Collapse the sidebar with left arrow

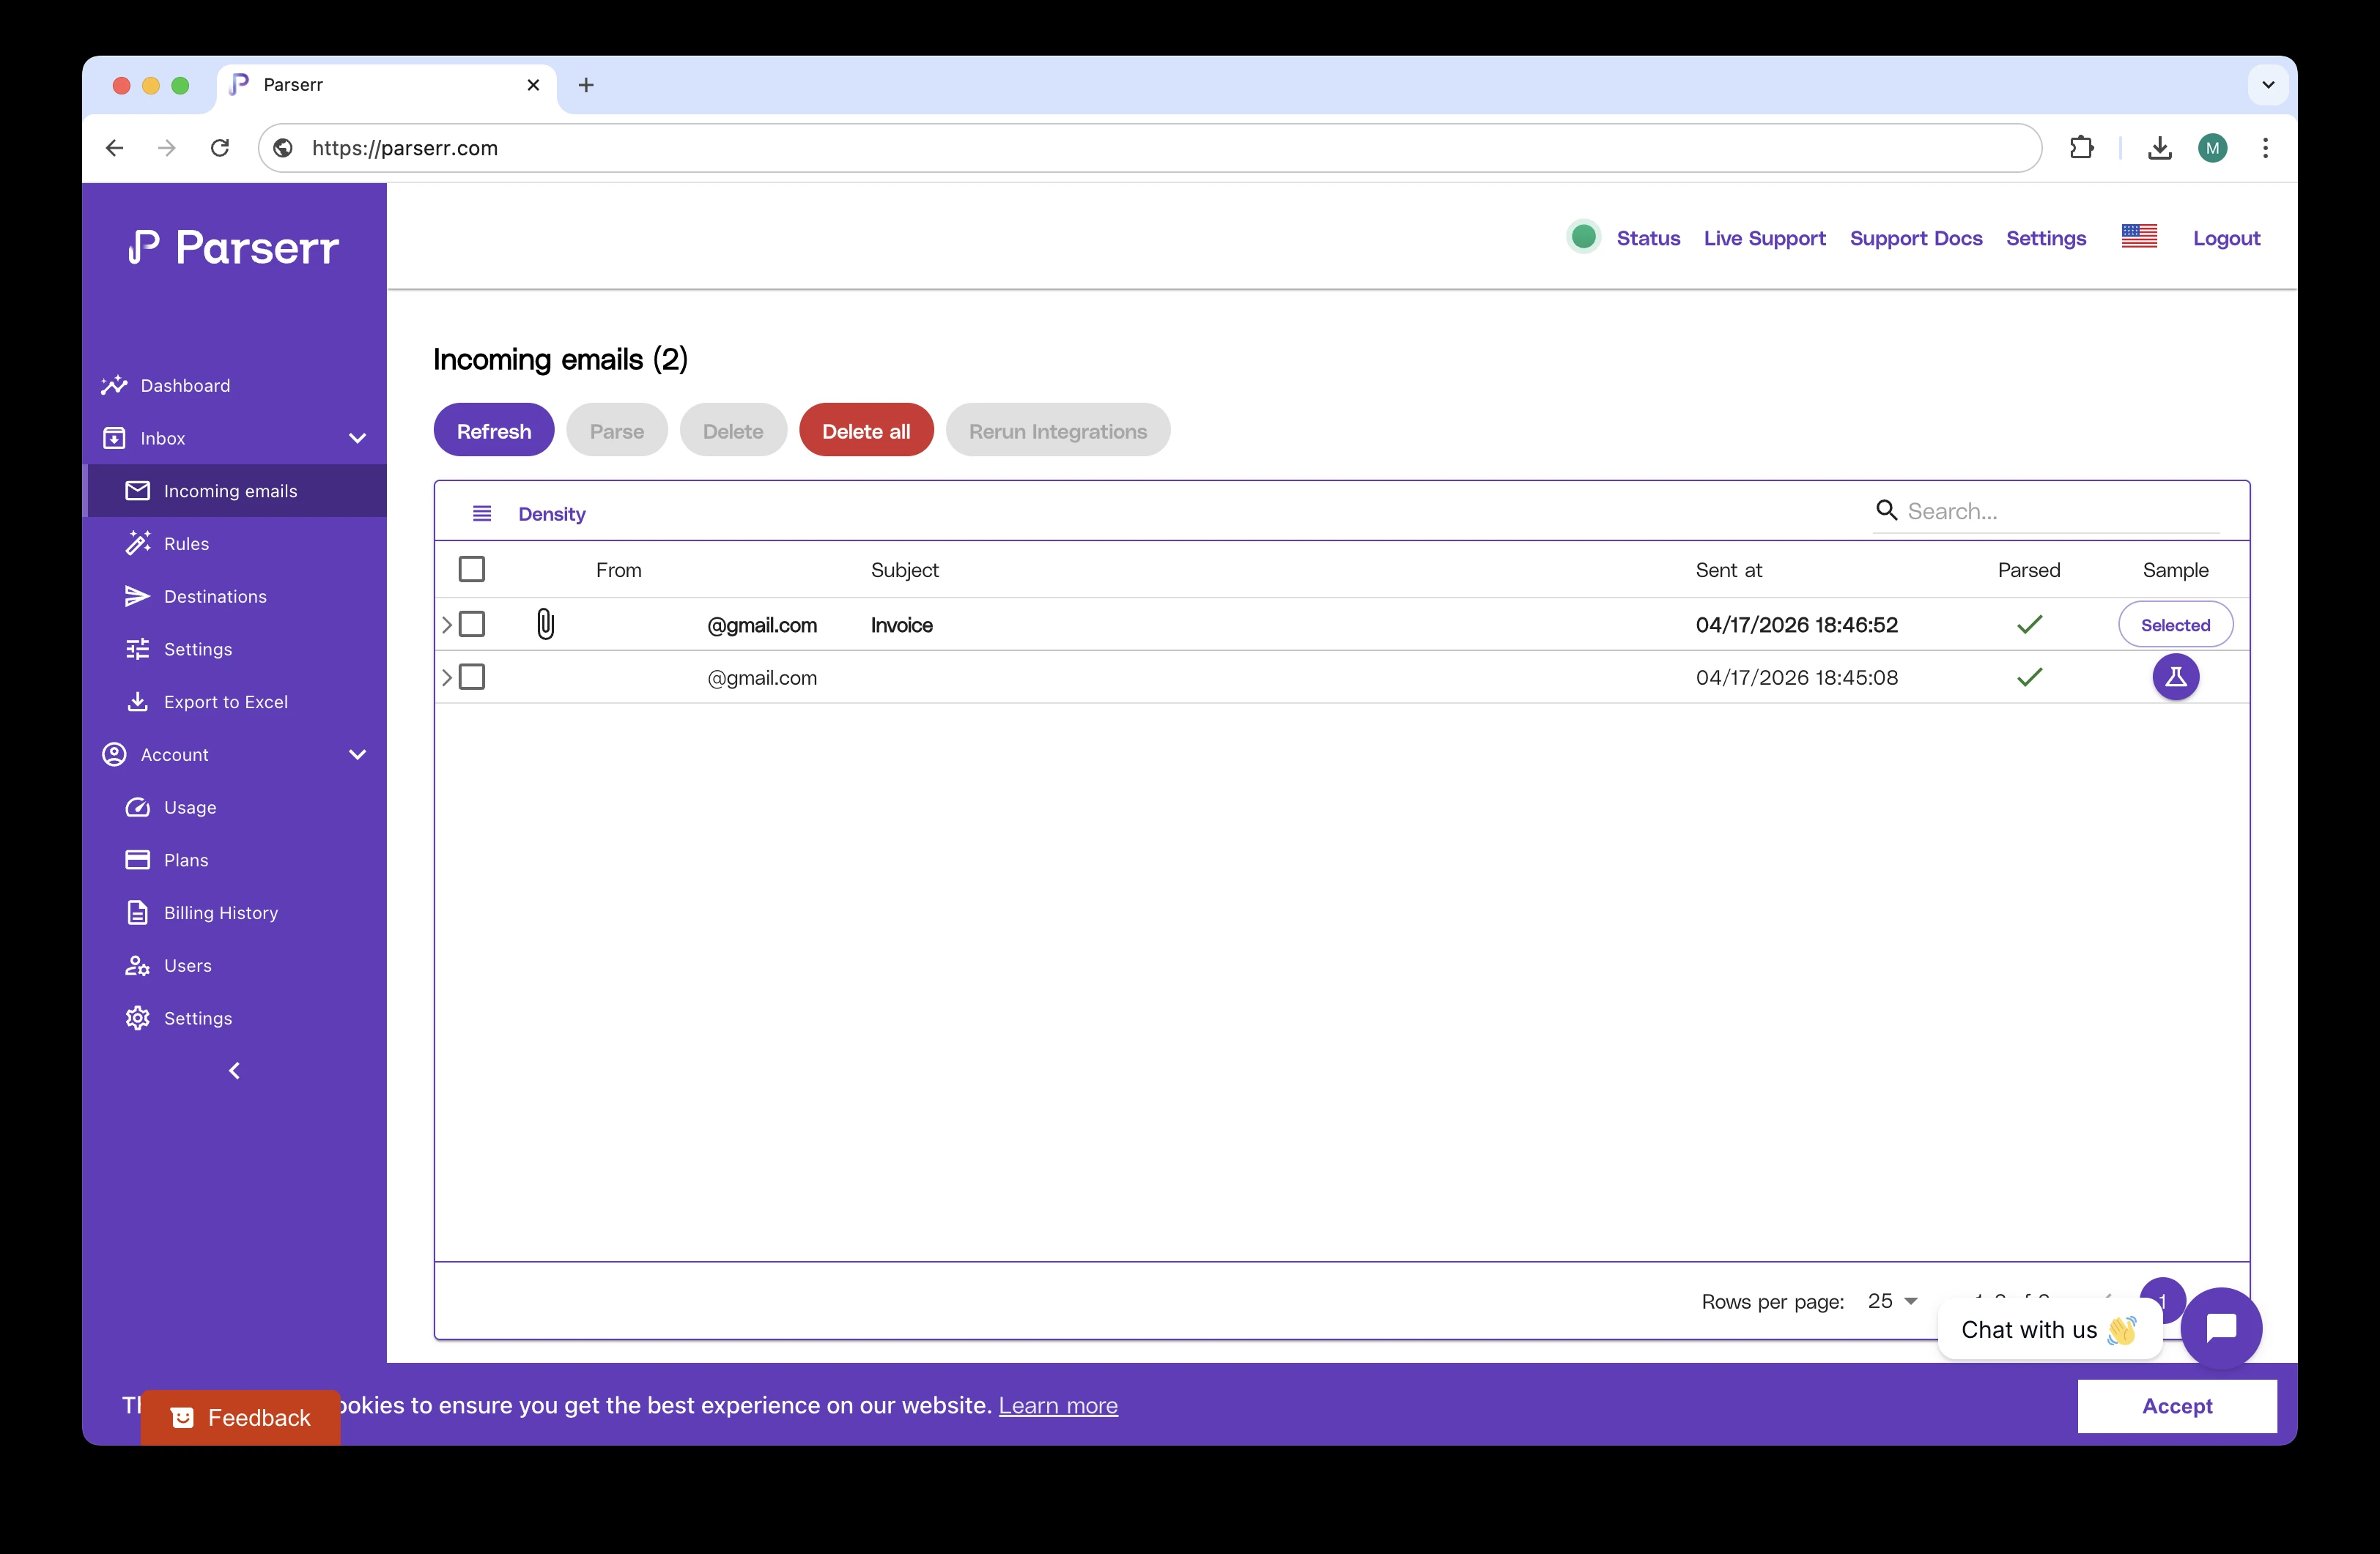(x=235, y=1071)
